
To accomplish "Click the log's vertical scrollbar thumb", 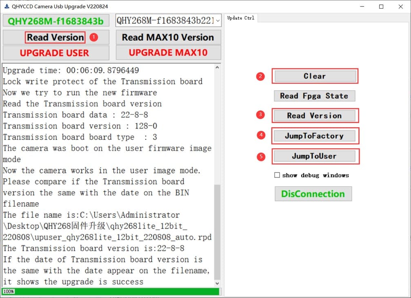I will click(x=217, y=232).
